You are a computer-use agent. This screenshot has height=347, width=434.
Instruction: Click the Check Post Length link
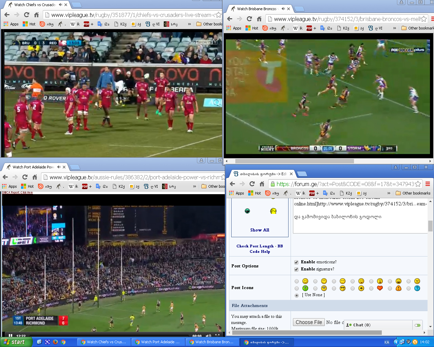click(255, 246)
